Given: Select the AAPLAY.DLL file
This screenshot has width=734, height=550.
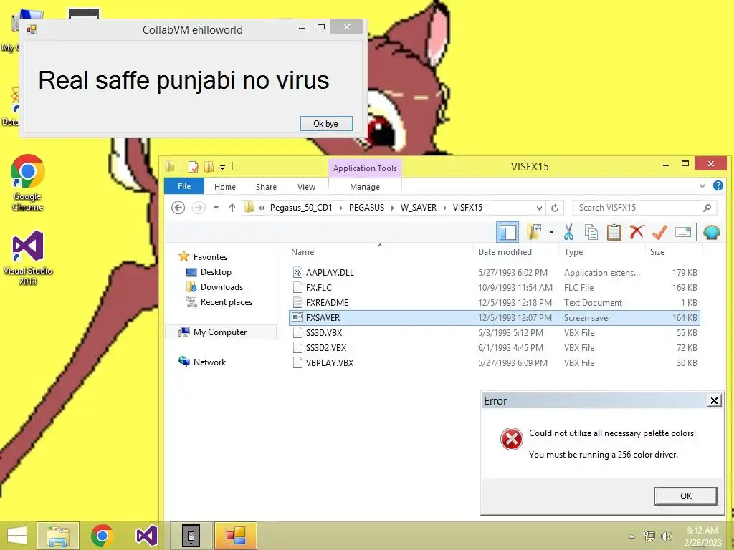Looking at the screenshot, I should pos(495,273).
